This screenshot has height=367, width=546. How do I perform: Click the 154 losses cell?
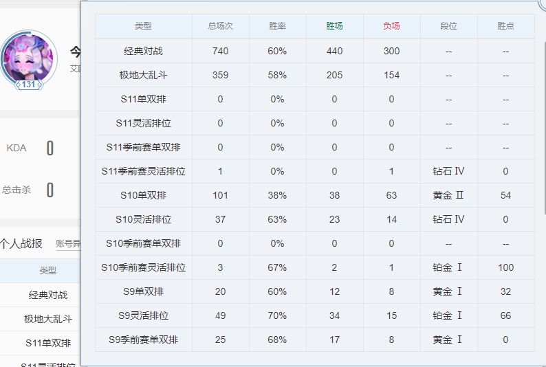tap(391, 75)
